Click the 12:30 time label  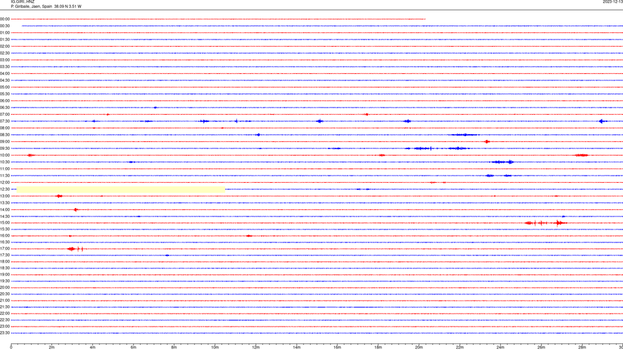click(5, 189)
